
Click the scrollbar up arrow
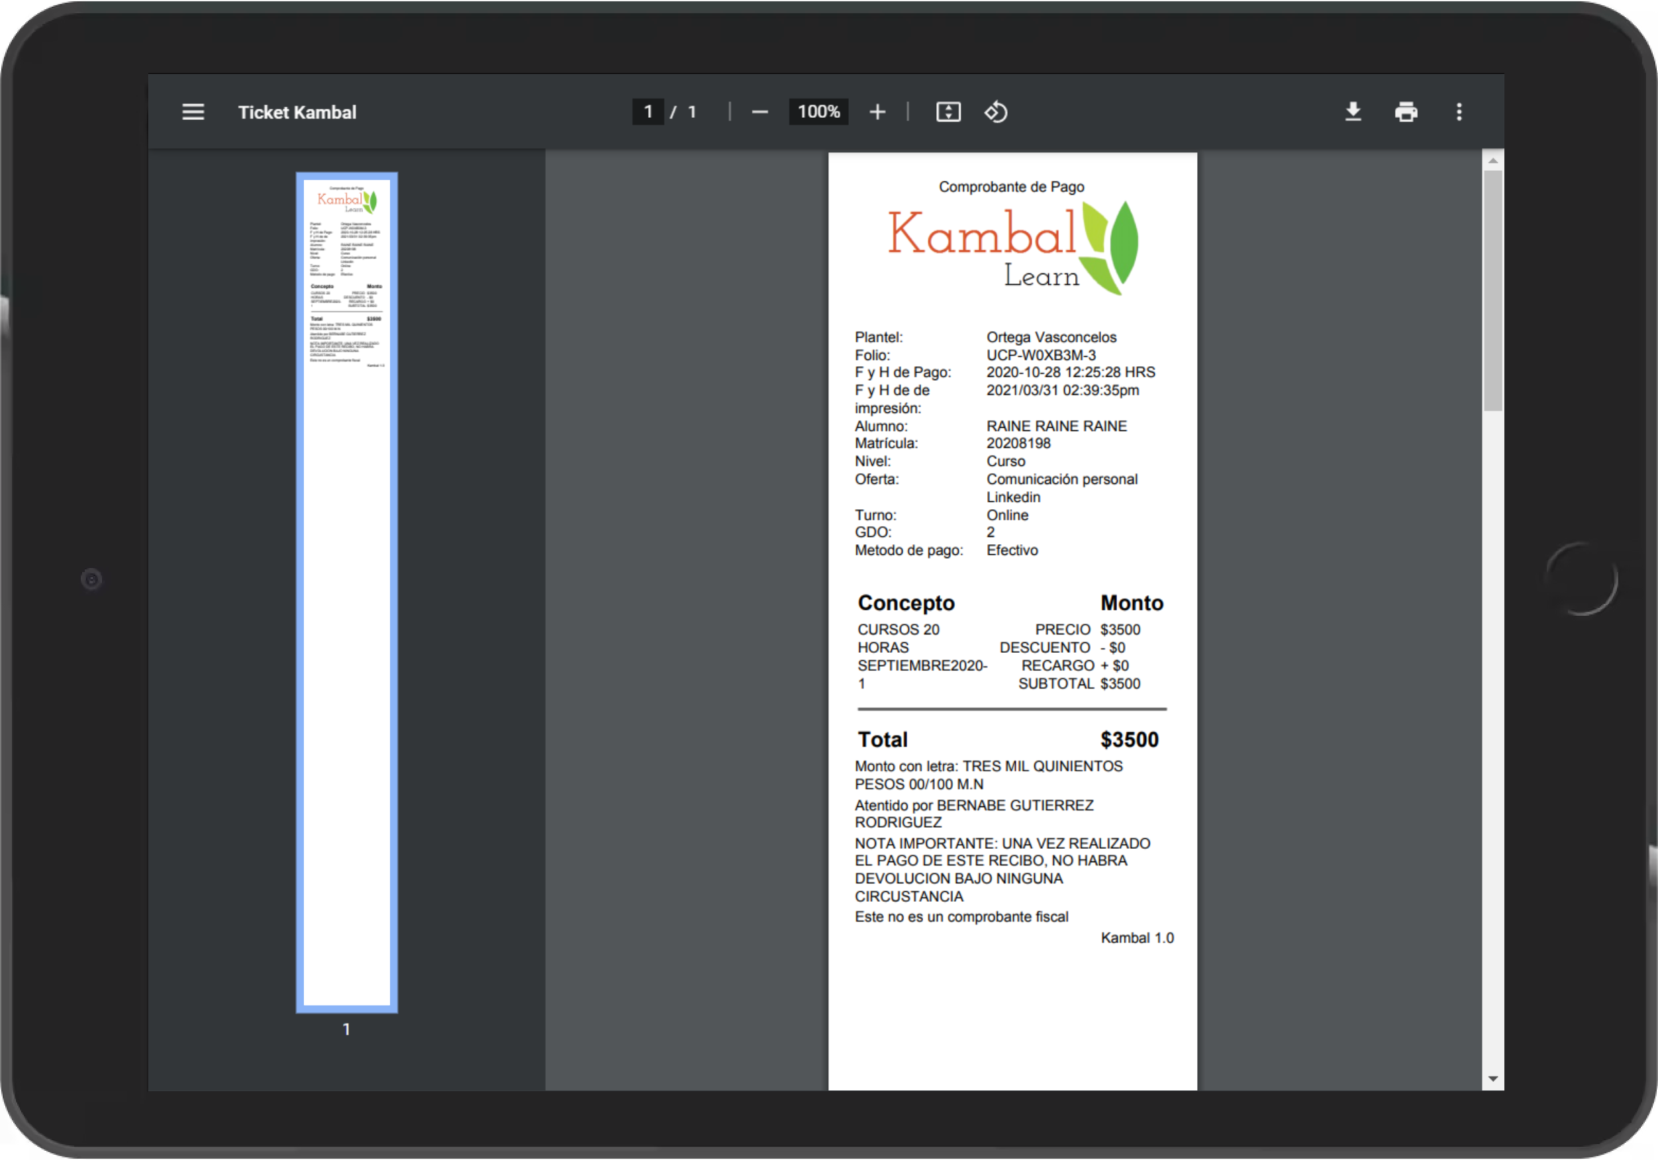[x=1492, y=160]
